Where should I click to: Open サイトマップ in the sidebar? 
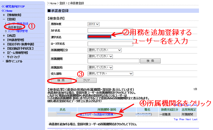pos(13,57)
